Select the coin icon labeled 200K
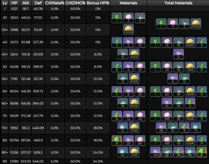The width and height of the screenshot is (209, 164). click(x=190, y=91)
